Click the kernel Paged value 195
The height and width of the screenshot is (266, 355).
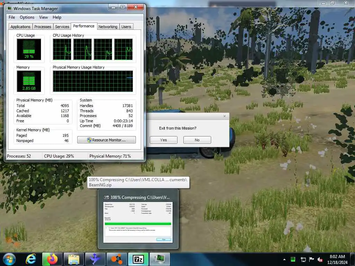coord(66,135)
